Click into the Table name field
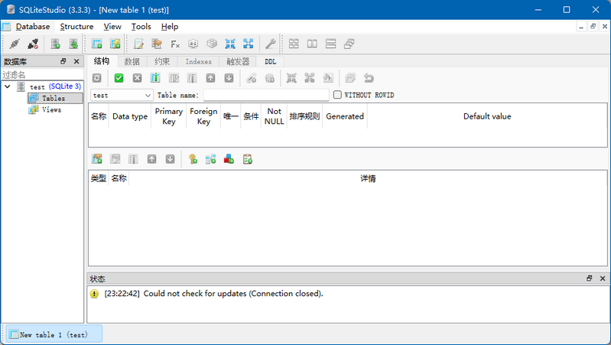611x345 pixels. point(266,95)
